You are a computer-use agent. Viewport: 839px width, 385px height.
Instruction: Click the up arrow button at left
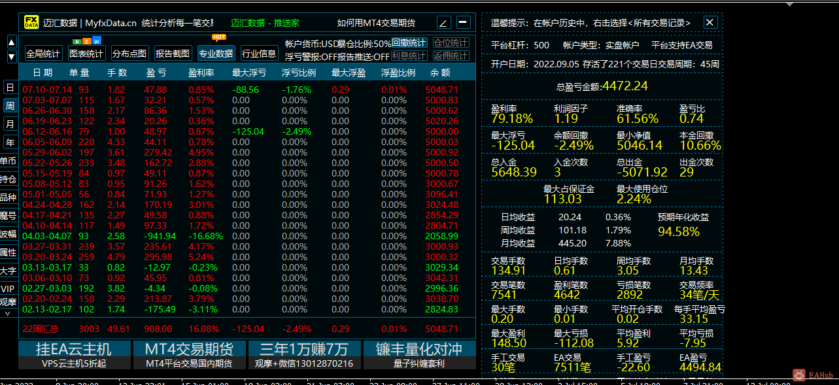12,42
